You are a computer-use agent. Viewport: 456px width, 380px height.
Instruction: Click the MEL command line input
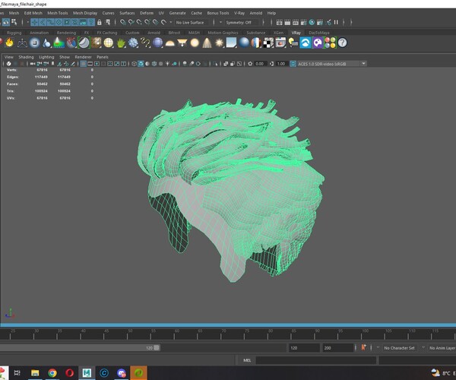click(316, 360)
